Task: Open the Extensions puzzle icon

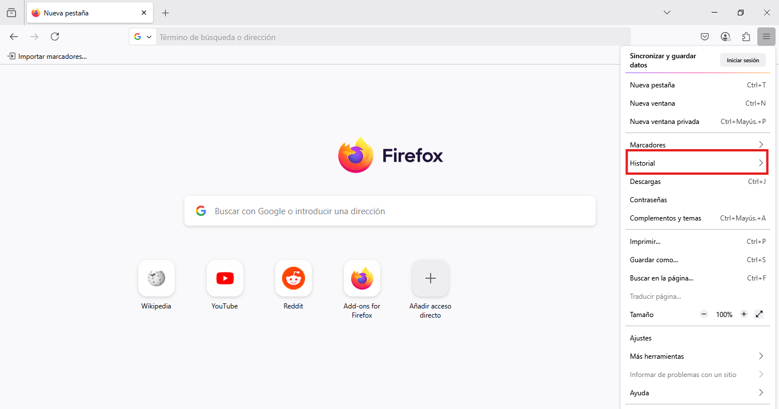Action: [x=746, y=37]
